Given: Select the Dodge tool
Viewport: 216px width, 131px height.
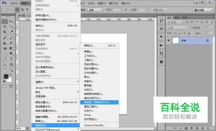Looking at the screenshot, I should (11, 54).
